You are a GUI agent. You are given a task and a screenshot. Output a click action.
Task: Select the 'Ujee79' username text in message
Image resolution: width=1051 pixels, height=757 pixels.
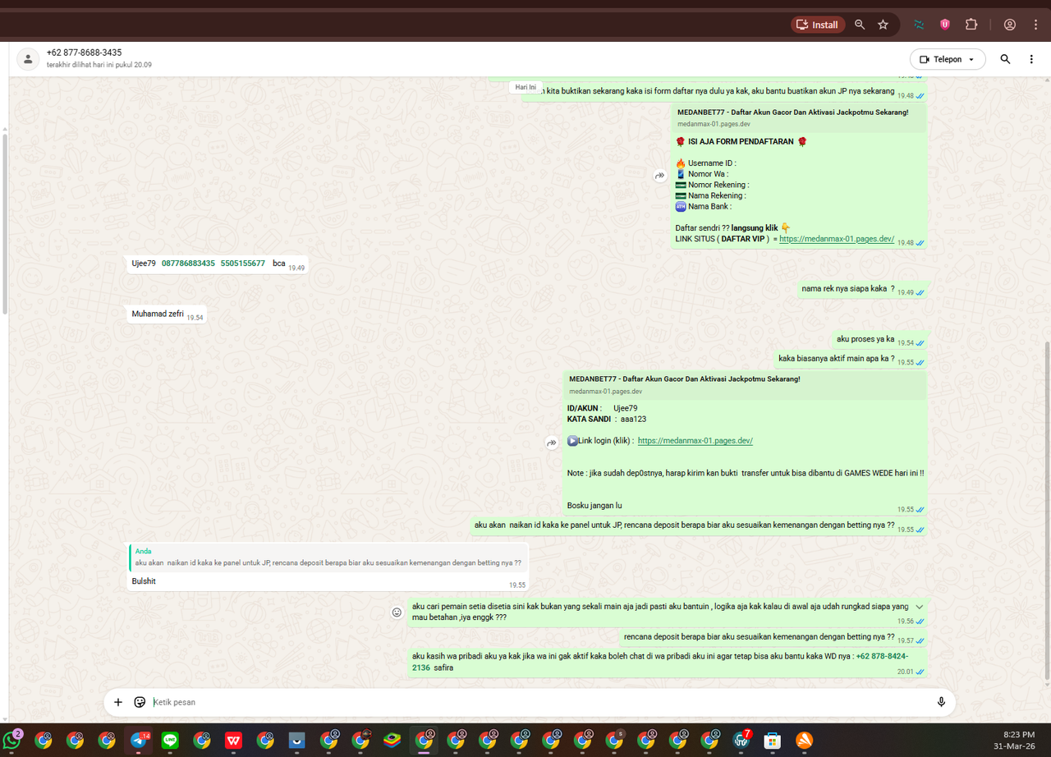coord(144,264)
